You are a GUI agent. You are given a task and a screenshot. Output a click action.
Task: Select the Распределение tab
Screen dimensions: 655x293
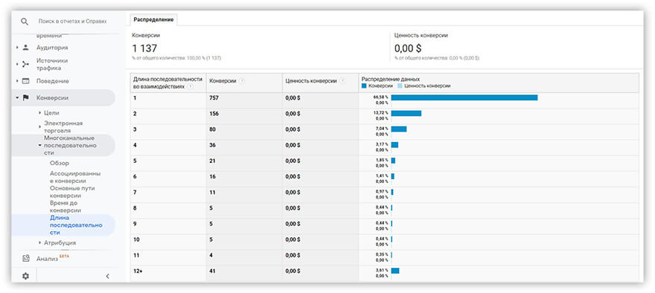click(154, 19)
